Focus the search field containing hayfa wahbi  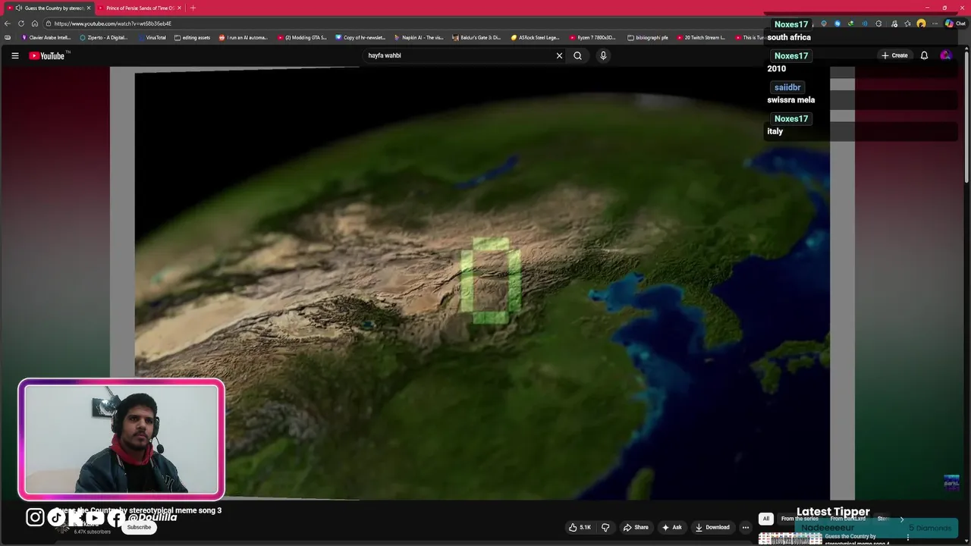459,55
